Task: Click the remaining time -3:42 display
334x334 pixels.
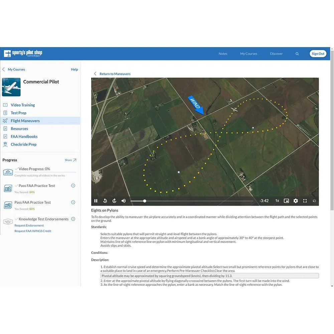Action: tap(264, 201)
